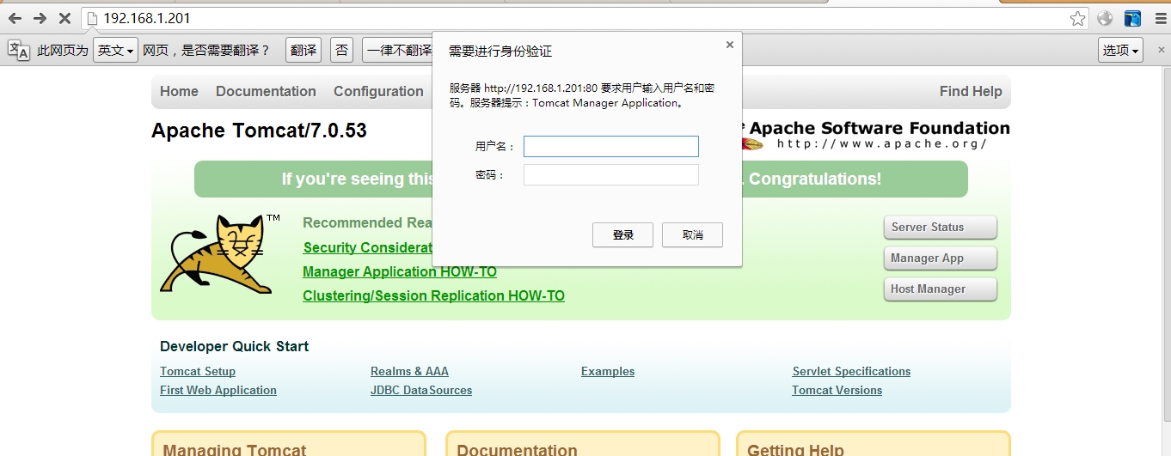Image resolution: width=1171 pixels, height=456 pixels.
Task: Open Clustering/Session Replication HOW-TO link
Action: (x=434, y=296)
